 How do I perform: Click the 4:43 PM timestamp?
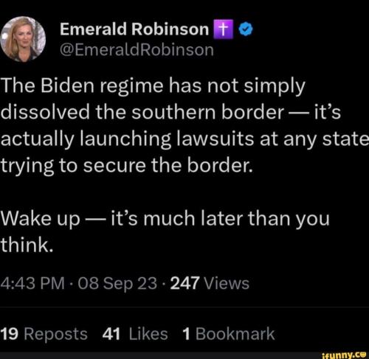pyautogui.click(x=32, y=283)
